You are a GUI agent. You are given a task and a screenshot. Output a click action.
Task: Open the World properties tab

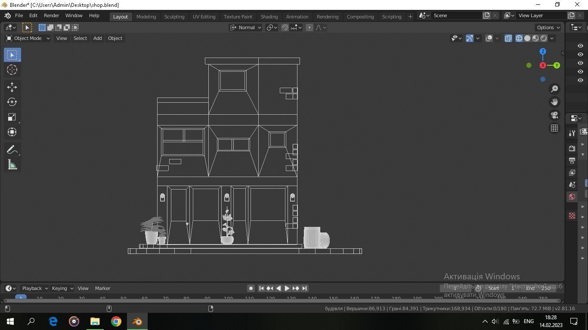tap(572, 197)
